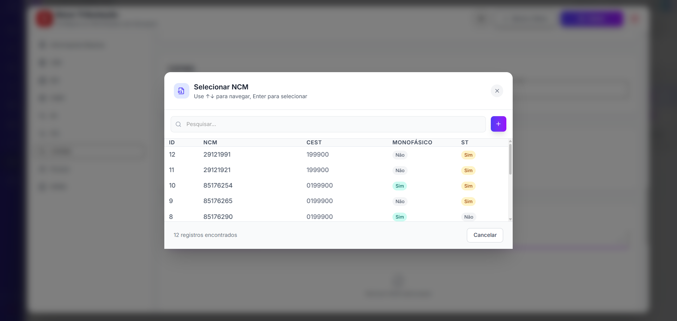Click ST Sim badge in row 11
This screenshot has width=677, height=321.
[468, 170]
